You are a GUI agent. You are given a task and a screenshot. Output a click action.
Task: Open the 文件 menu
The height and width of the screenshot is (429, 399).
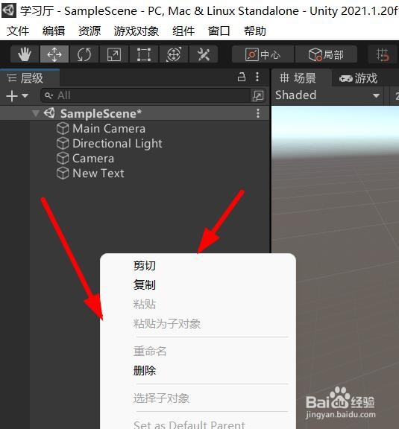pyautogui.click(x=18, y=31)
